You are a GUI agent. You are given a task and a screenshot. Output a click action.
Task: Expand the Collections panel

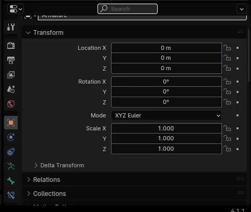pos(29,194)
